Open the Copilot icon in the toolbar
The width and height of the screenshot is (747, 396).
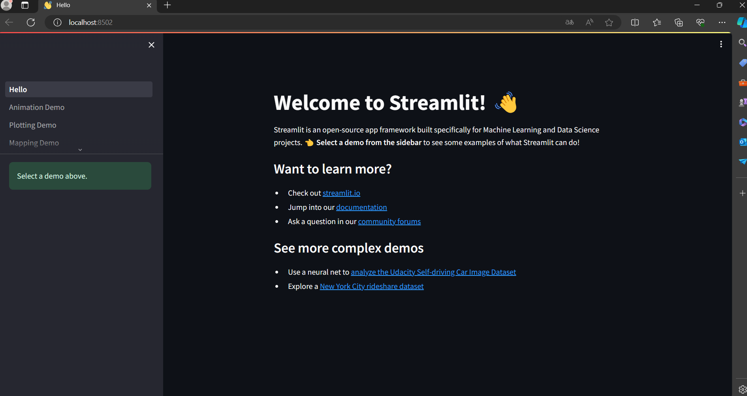tap(742, 23)
